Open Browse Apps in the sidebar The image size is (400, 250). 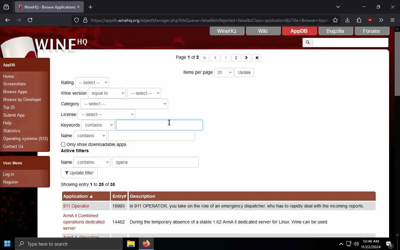pos(15,92)
